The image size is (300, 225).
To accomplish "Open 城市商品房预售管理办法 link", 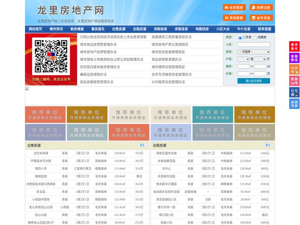I will point(98,45).
